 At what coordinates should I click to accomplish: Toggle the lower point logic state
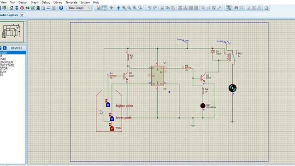112,119
